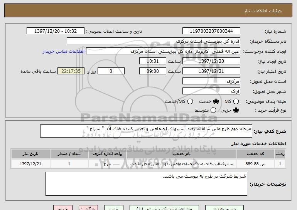Click the quantity cell showing 1
297x210 pixels.
(x=69, y=164)
